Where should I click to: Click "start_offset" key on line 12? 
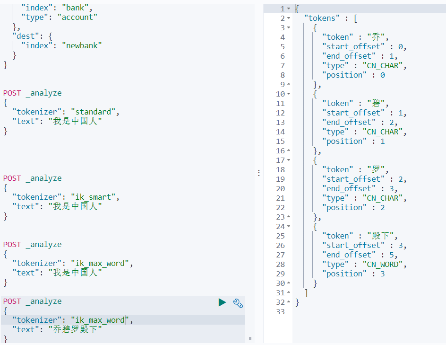[x=353, y=113]
